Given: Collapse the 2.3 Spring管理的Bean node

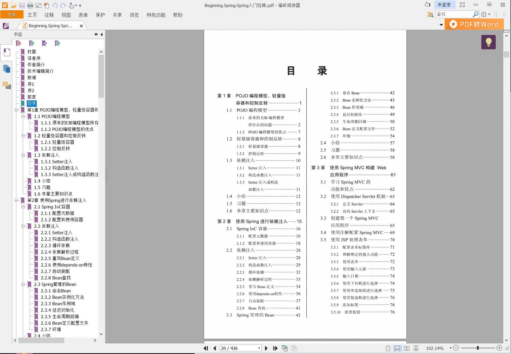Looking at the screenshot, I should [23, 284].
